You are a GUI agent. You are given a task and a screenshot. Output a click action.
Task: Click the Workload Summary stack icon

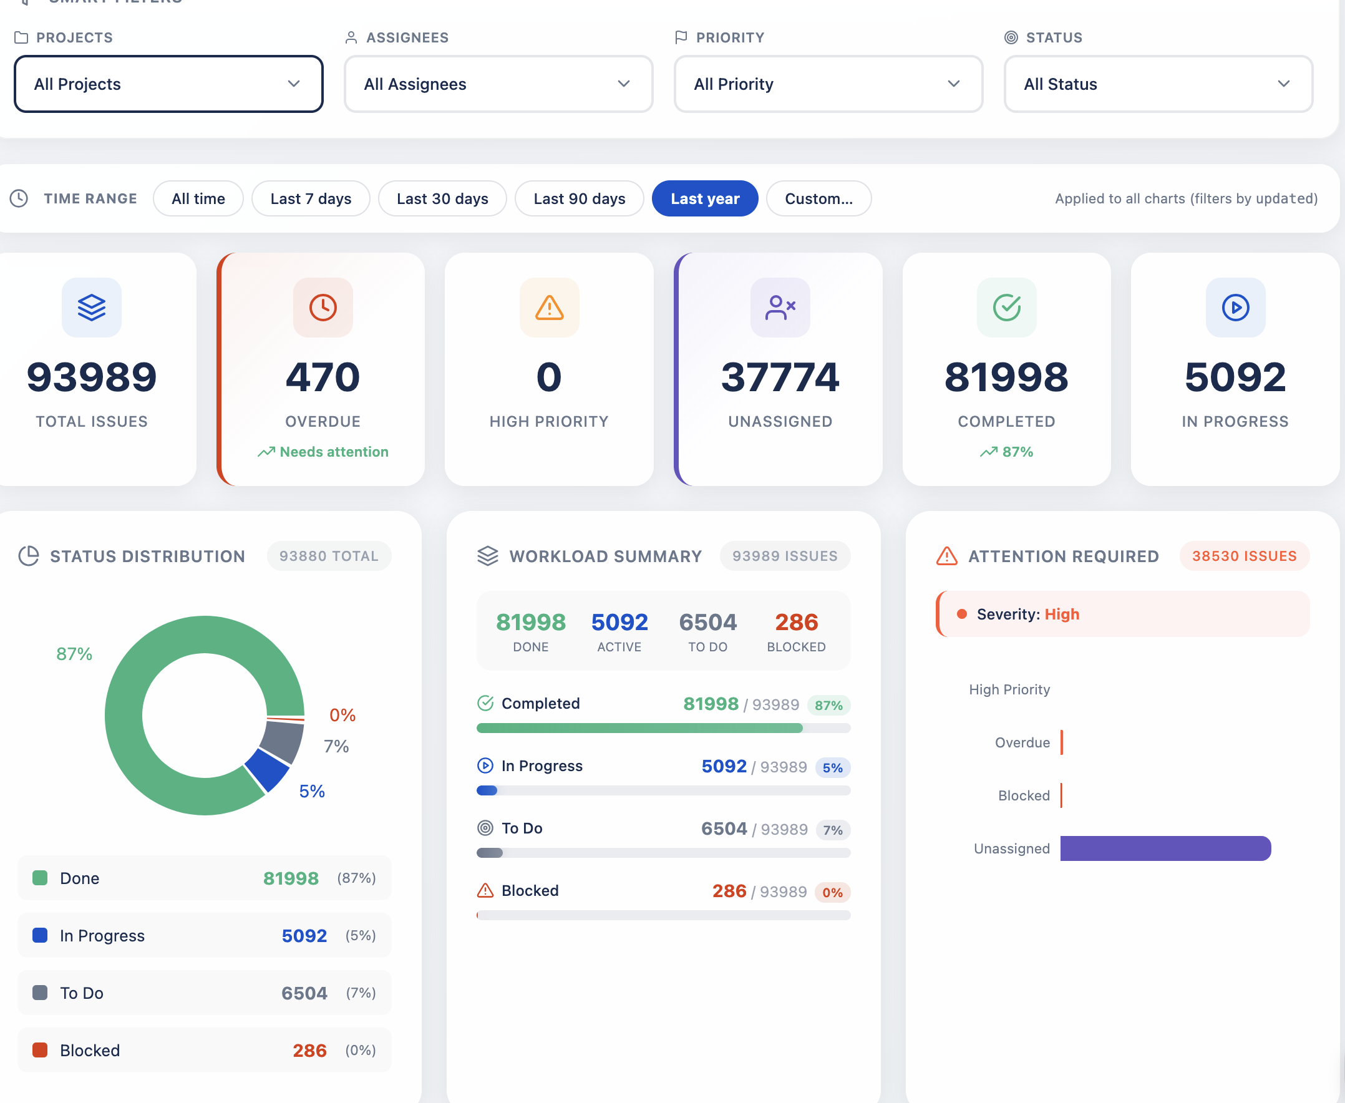click(x=488, y=556)
